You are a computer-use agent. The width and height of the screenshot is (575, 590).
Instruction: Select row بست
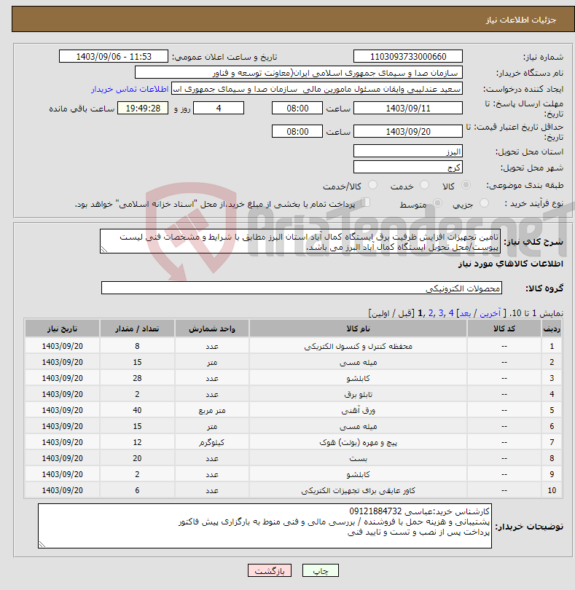click(x=293, y=458)
